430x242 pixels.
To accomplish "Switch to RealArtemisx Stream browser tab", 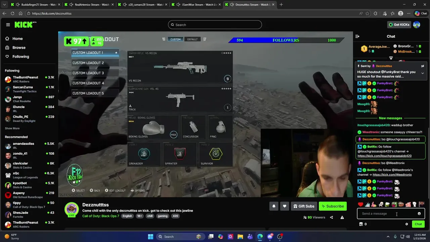I will tap(89, 5).
